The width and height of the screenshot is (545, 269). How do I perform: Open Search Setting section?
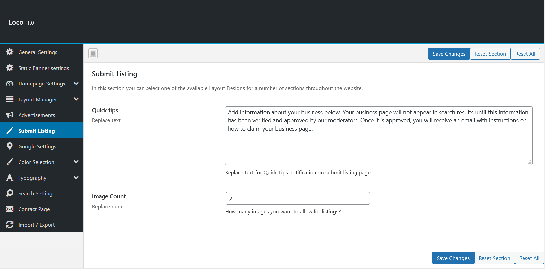tap(42, 193)
